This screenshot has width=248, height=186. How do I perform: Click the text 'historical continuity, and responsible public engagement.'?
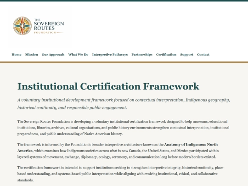pos(72,108)
